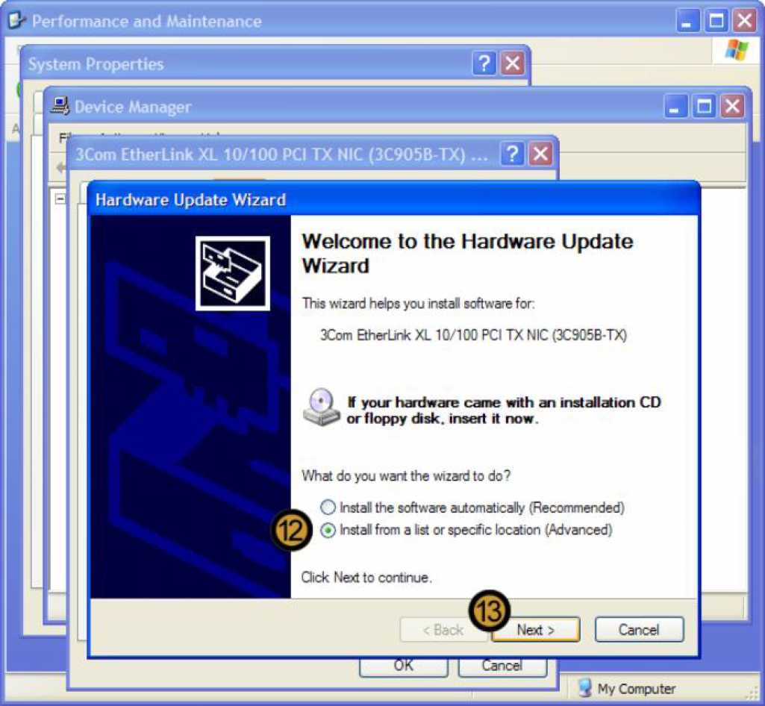Close the 3Com EtherLink properties dialog
The image size is (765, 706).
tap(540, 154)
